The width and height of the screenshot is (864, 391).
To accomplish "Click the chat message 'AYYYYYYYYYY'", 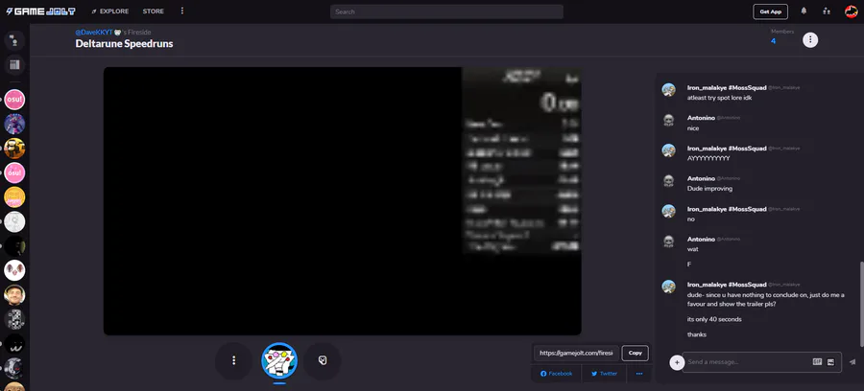I will click(708, 158).
